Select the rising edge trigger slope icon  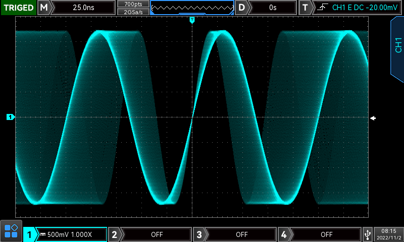pos(322,8)
